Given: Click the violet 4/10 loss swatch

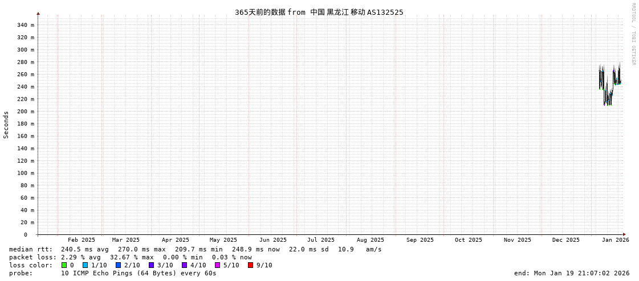Looking at the screenshot, I should tap(185, 265).
